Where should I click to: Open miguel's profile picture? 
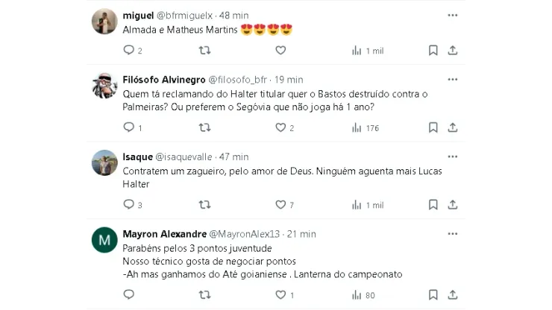click(x=104, y=22)
